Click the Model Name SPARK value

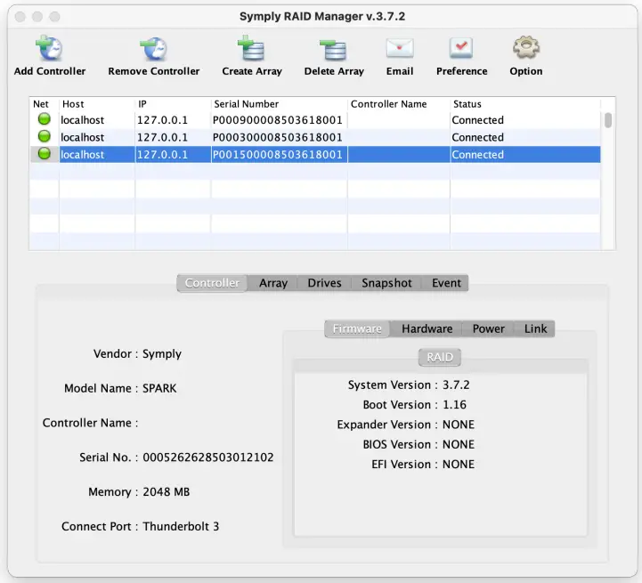click(x=159, y=388)
